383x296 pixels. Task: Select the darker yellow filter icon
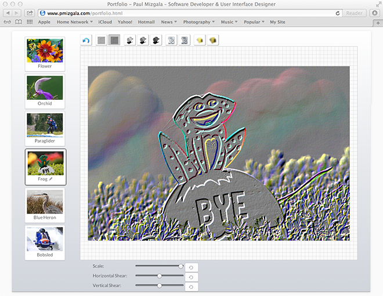213,40
